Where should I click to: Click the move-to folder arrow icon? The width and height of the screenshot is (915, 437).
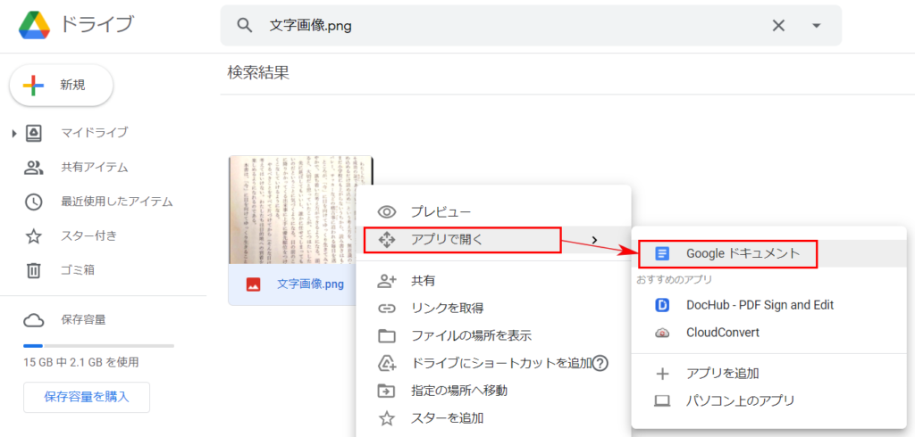pos(387,391)
